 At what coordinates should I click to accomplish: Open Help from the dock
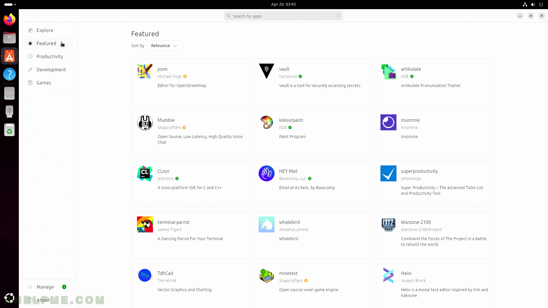9,74
